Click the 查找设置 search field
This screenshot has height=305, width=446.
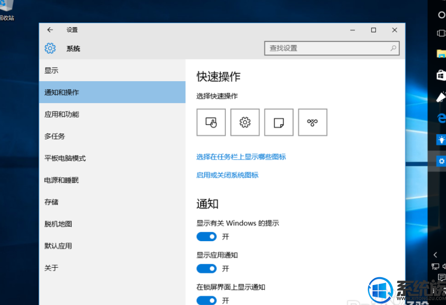[332, 48]
